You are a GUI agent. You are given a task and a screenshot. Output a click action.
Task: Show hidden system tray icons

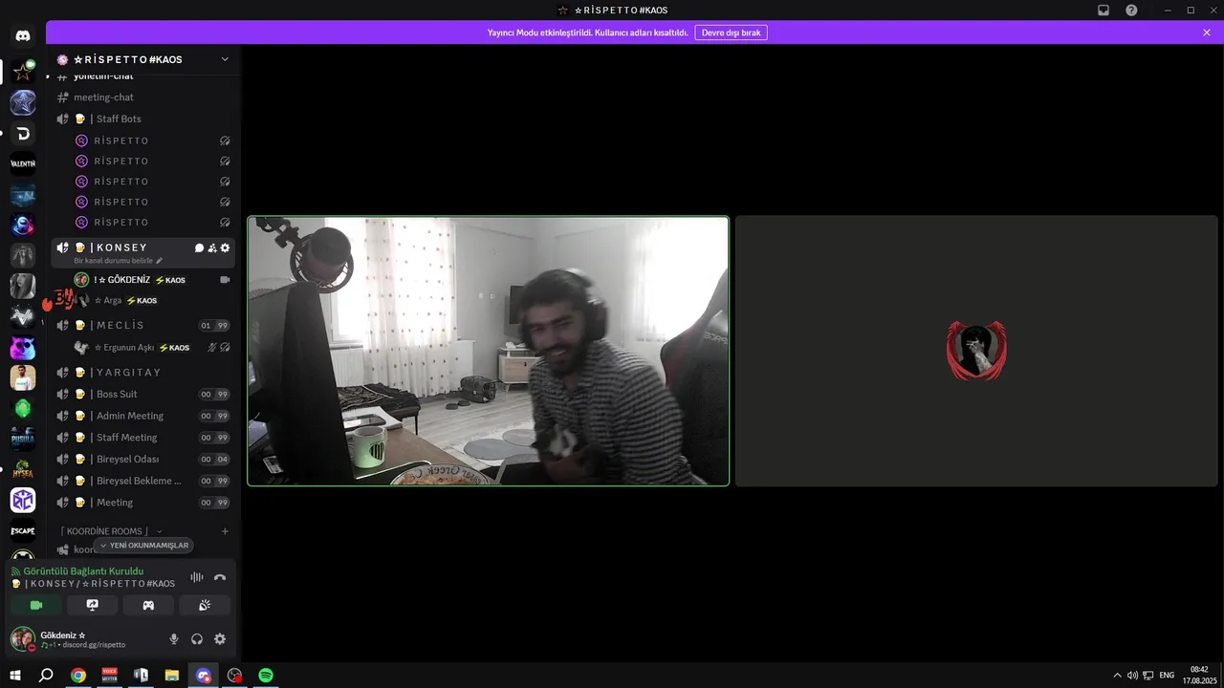click(x=1117, y=676)
